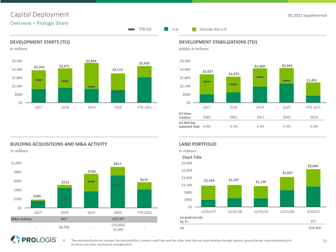Click the 2020 bar in Building Acquisitions chart
The width and height of the screenshot is (336, 252).
coord(118,187)
